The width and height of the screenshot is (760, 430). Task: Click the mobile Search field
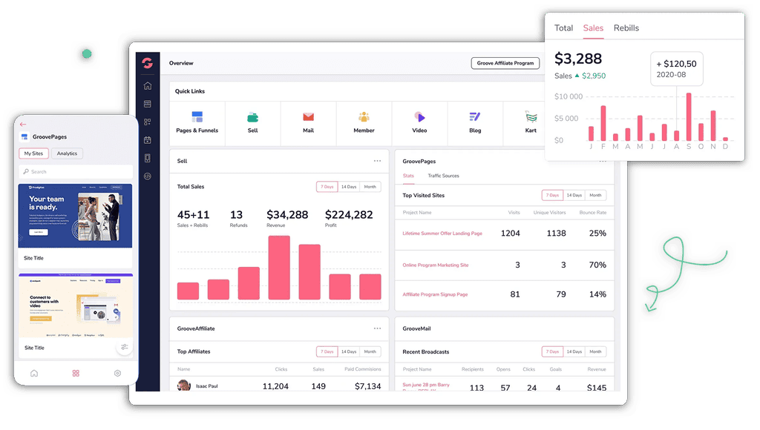[76, 172]
